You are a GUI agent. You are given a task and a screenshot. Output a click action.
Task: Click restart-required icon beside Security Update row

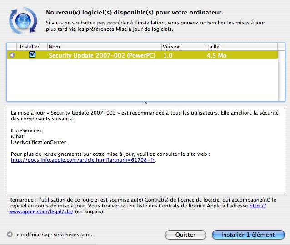[12, 55]
